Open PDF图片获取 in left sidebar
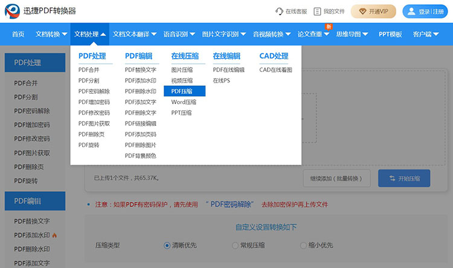The height and width of the screenshot is (268, 453). coord(32,153)
